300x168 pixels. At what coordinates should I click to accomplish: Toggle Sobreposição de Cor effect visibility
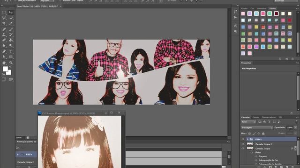tap(256, 161)
